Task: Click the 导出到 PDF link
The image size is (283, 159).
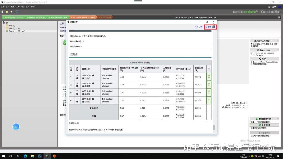Action: click(210, 27)
